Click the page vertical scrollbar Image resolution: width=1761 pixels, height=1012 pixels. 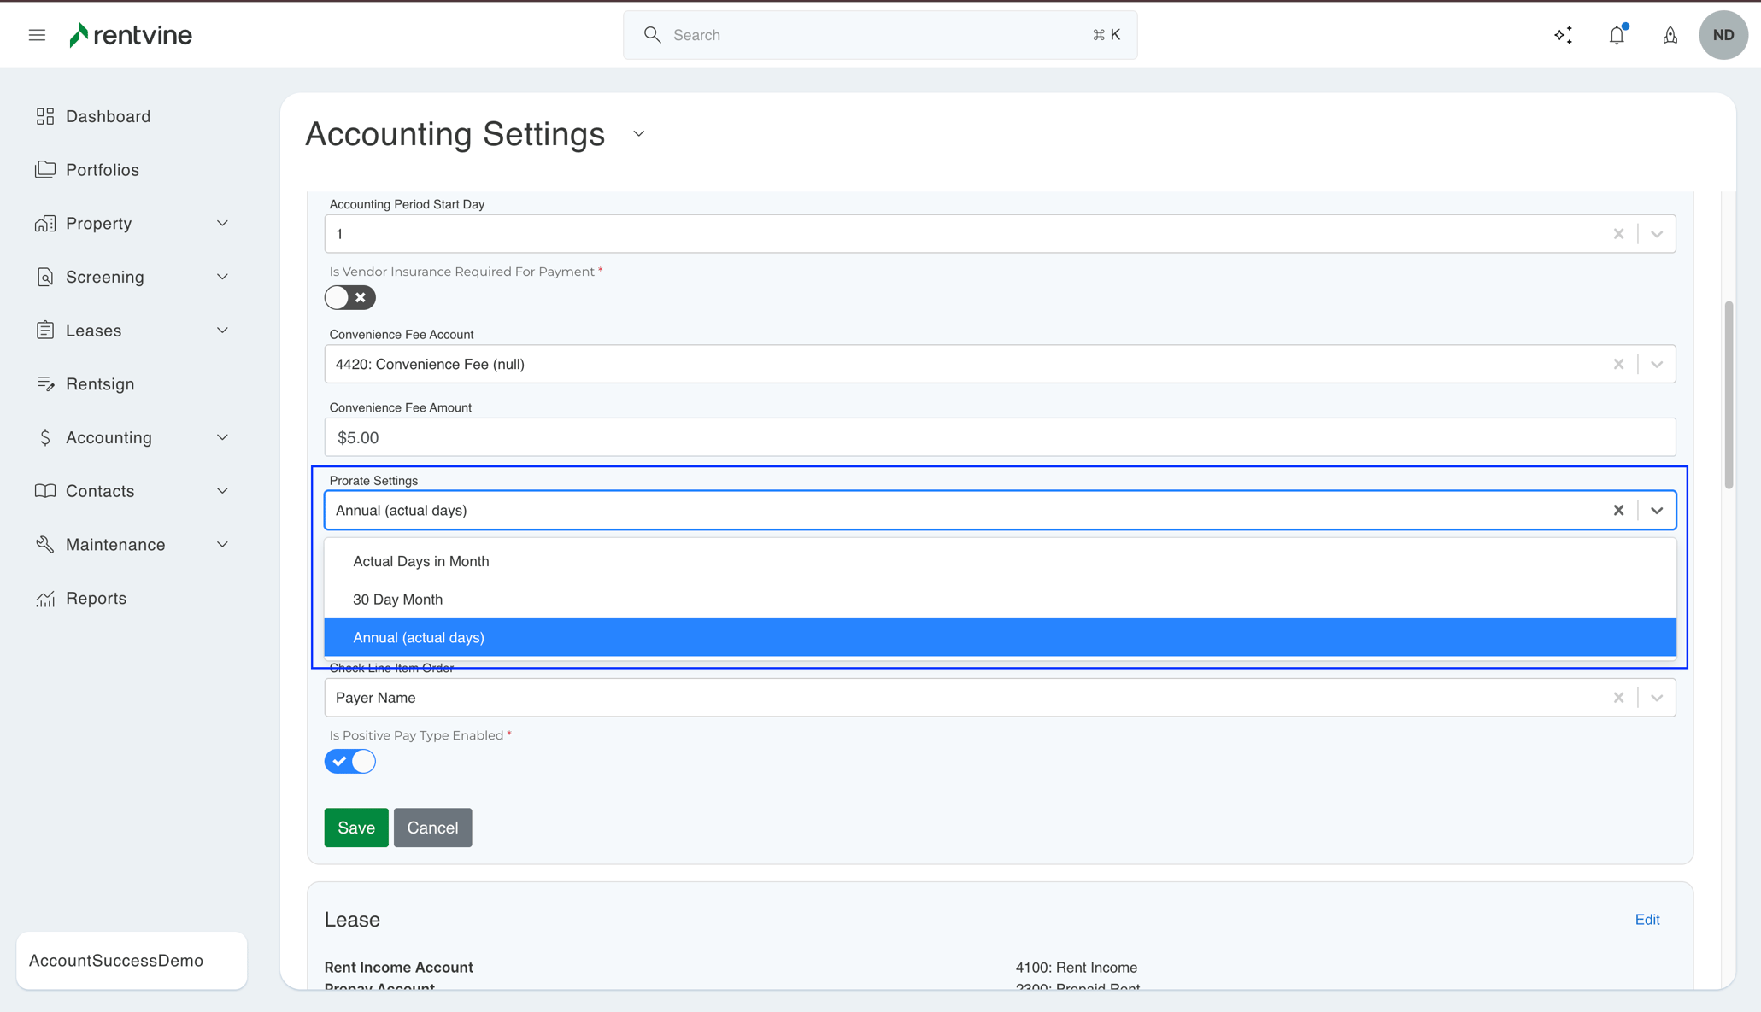(x=1729, y=395)
